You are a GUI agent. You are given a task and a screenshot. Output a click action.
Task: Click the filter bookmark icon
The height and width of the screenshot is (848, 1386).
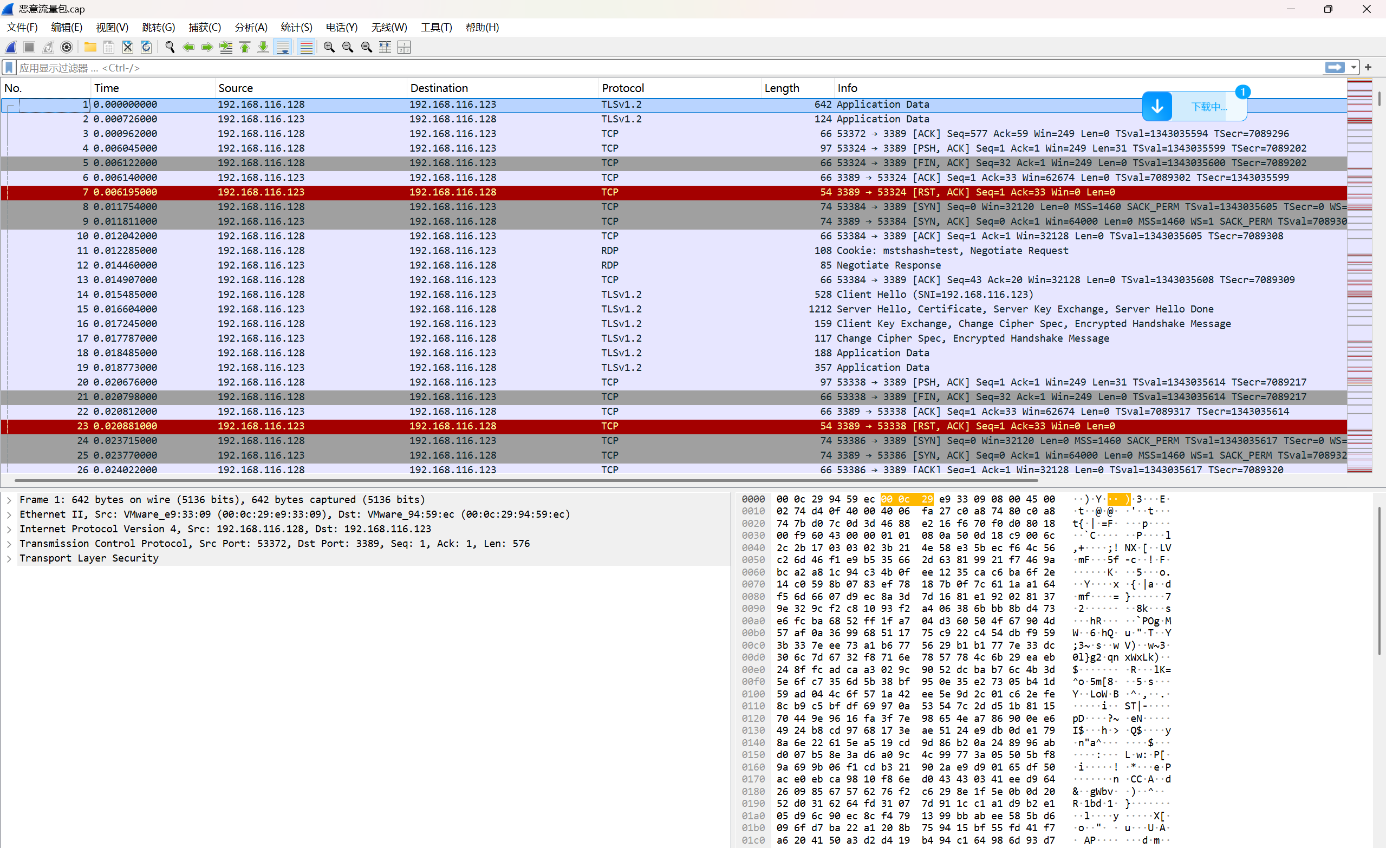click(9, 68)
